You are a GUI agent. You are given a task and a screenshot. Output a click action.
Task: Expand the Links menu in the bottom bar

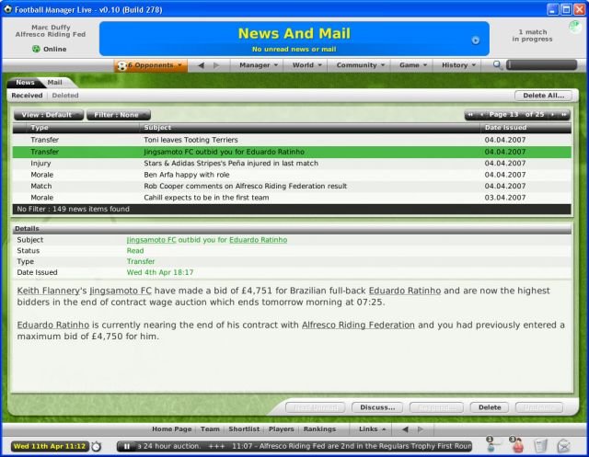372,428
